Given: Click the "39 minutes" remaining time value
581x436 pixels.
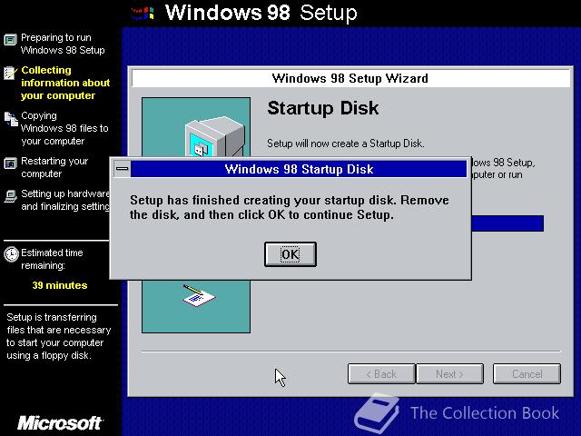Looking at the screenshot, I should coord(60,285).
